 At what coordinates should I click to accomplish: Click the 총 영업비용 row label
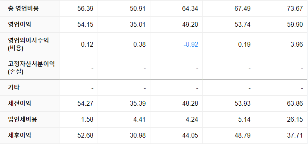pyautogui.click(x=23, y=9)
